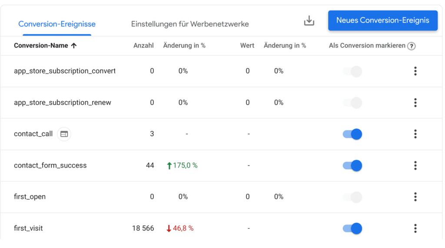Toggle first_visit conversion marking off
This screenshot has height=248, width=445.
coord(352,228)
